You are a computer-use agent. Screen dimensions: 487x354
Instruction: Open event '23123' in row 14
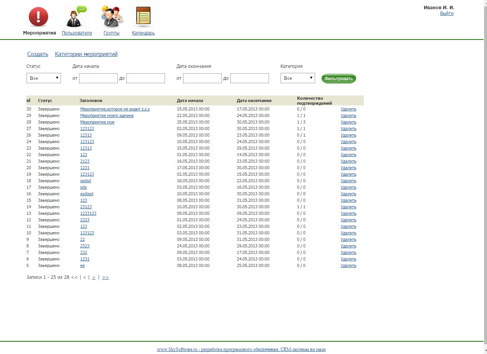click(x=86, y=207)
